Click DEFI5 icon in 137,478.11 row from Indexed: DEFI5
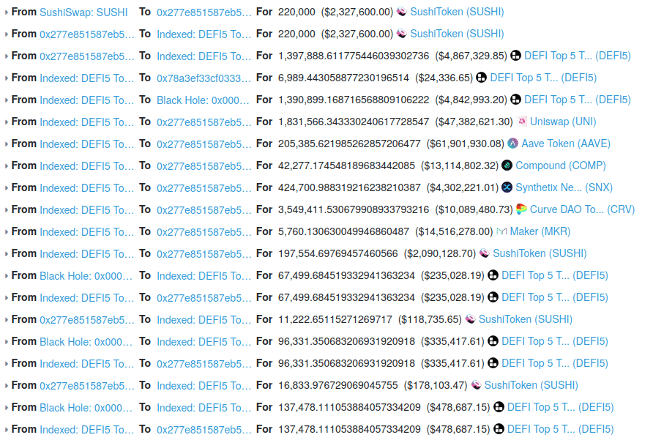This screenshot has width=664, height=443. pos(499,429)
